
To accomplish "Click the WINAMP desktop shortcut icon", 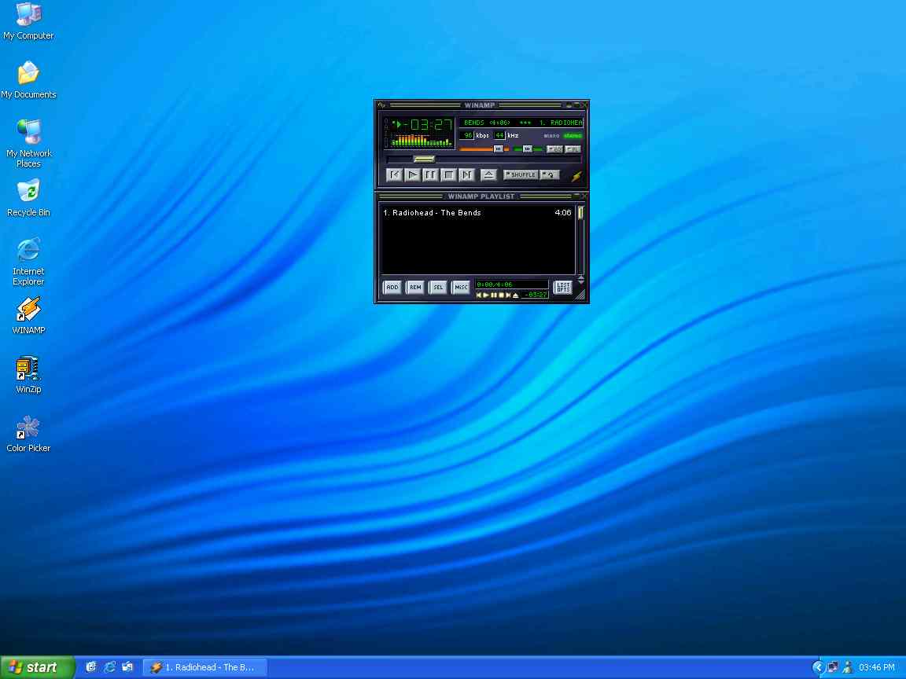I will [x=28, y=315].
